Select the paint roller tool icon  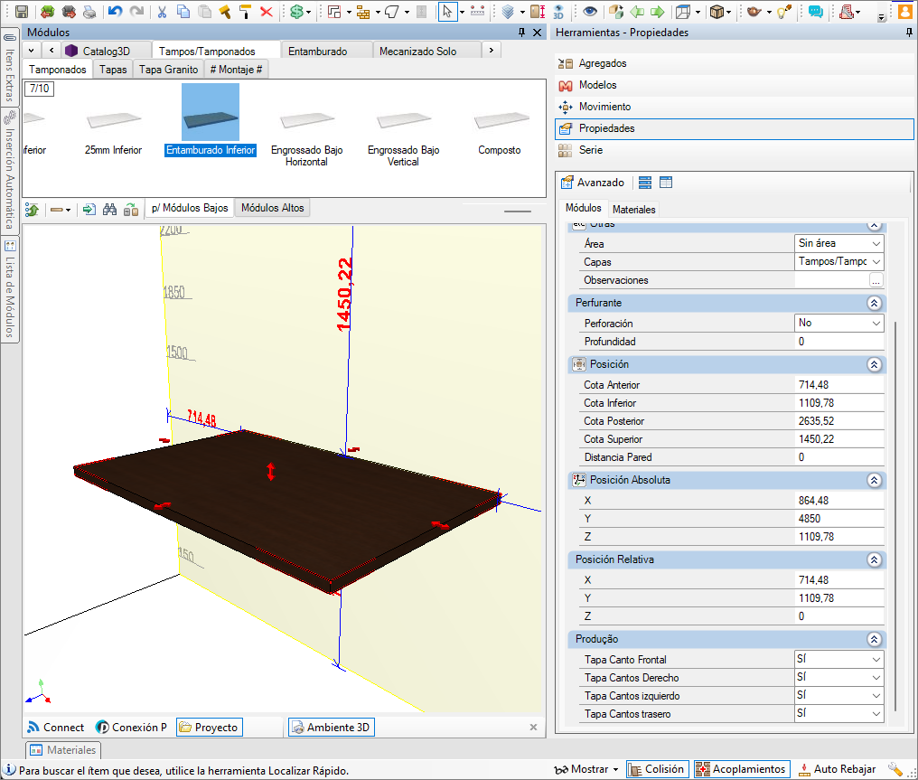tap(245, 12)
